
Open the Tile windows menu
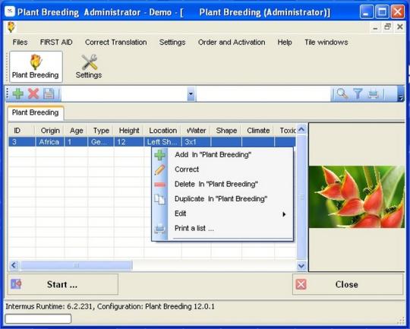pyautogui.click(x=326, y=42)
